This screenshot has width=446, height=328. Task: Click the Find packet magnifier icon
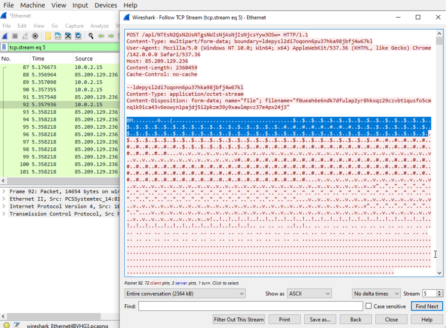tap(91, 36)
